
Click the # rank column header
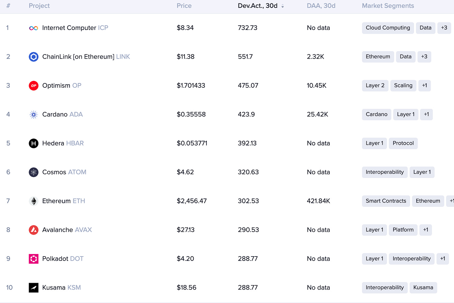(8, 6)
